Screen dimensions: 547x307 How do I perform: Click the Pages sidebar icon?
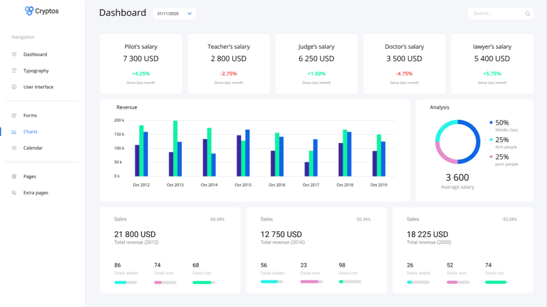(14, 177)
